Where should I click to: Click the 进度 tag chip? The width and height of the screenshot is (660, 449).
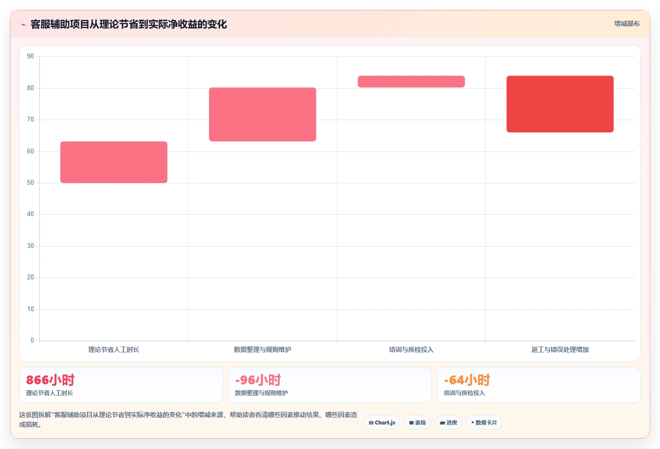point(449,423)
